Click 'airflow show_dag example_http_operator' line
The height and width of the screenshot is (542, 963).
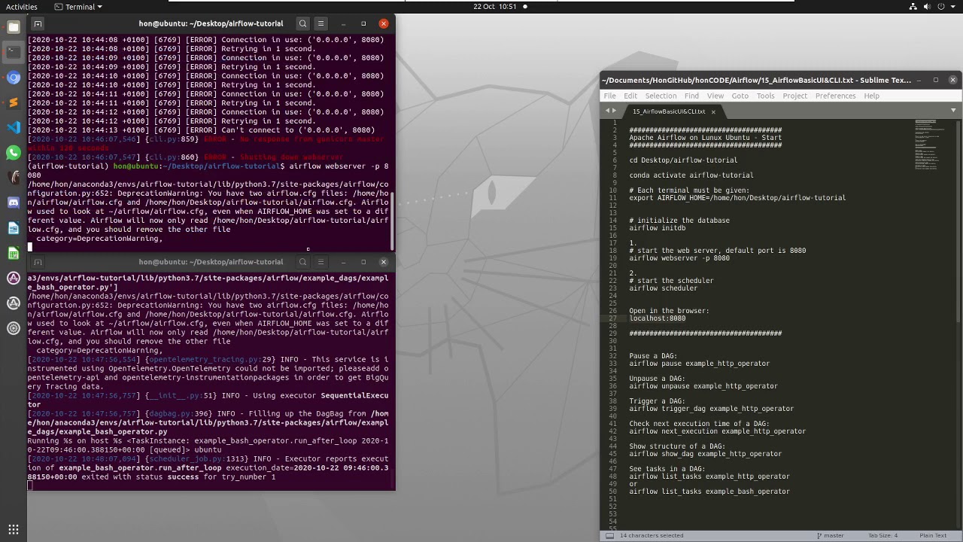tap(706, 454)
